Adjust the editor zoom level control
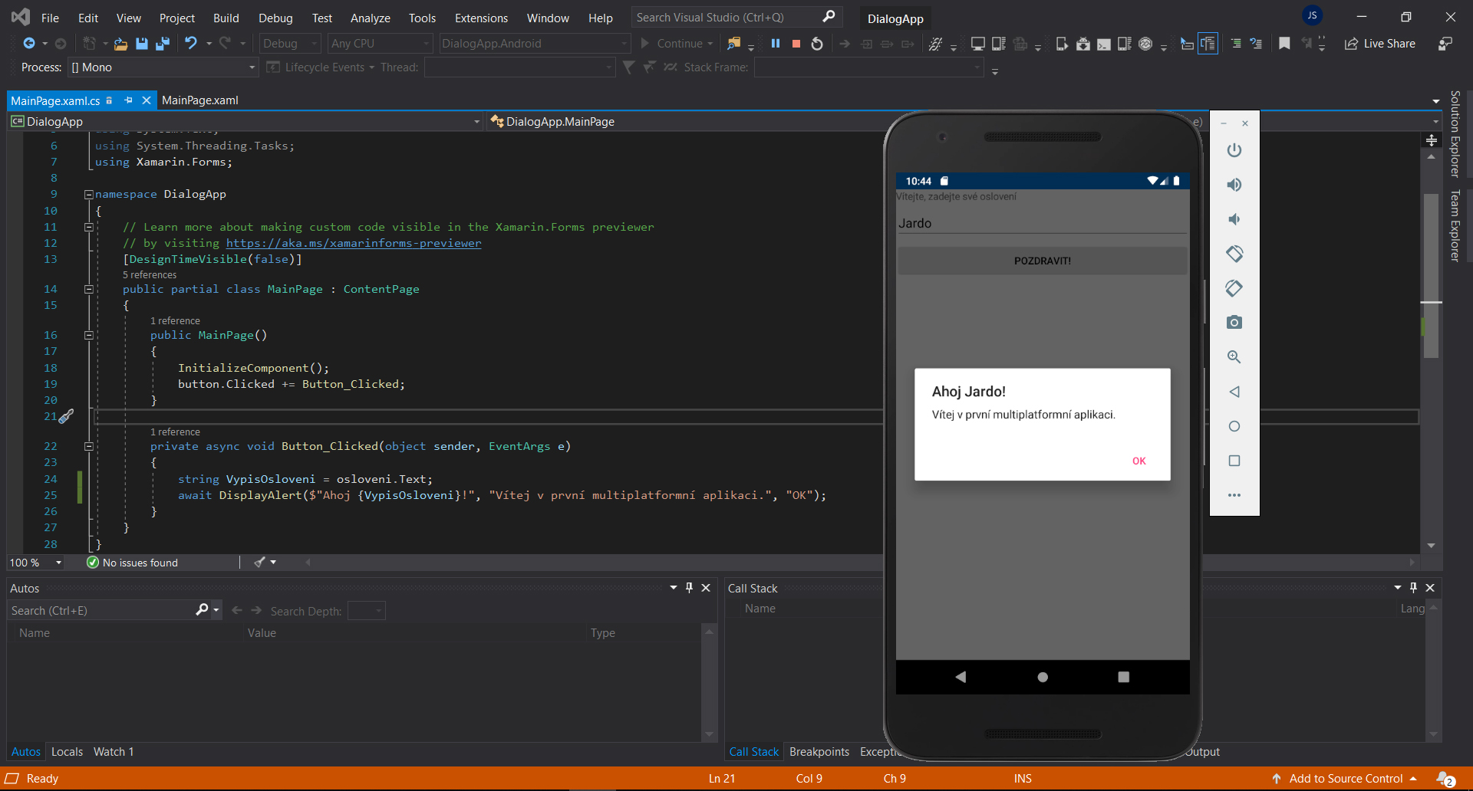This screenshot has width=1473, height=791. point(35,562)
